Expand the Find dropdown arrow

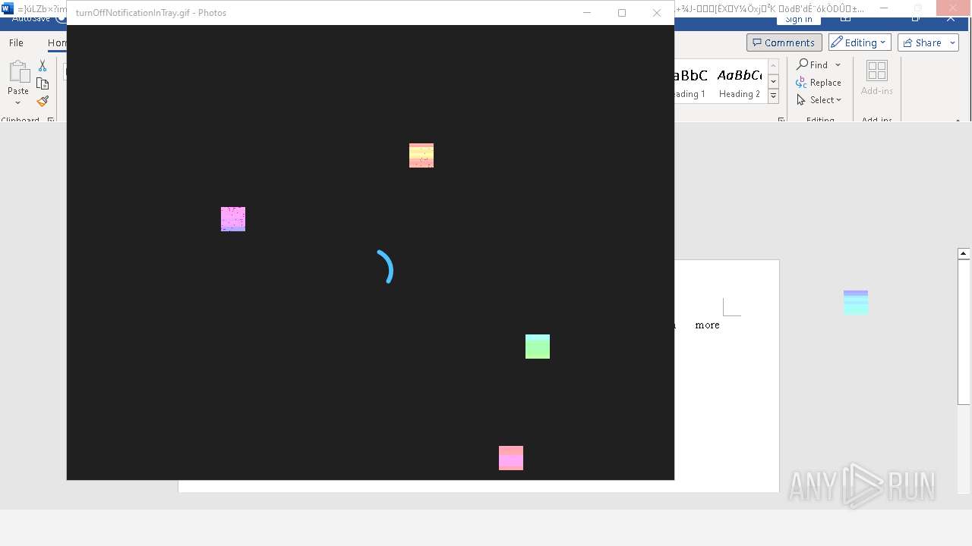click(x=838, y=64)
